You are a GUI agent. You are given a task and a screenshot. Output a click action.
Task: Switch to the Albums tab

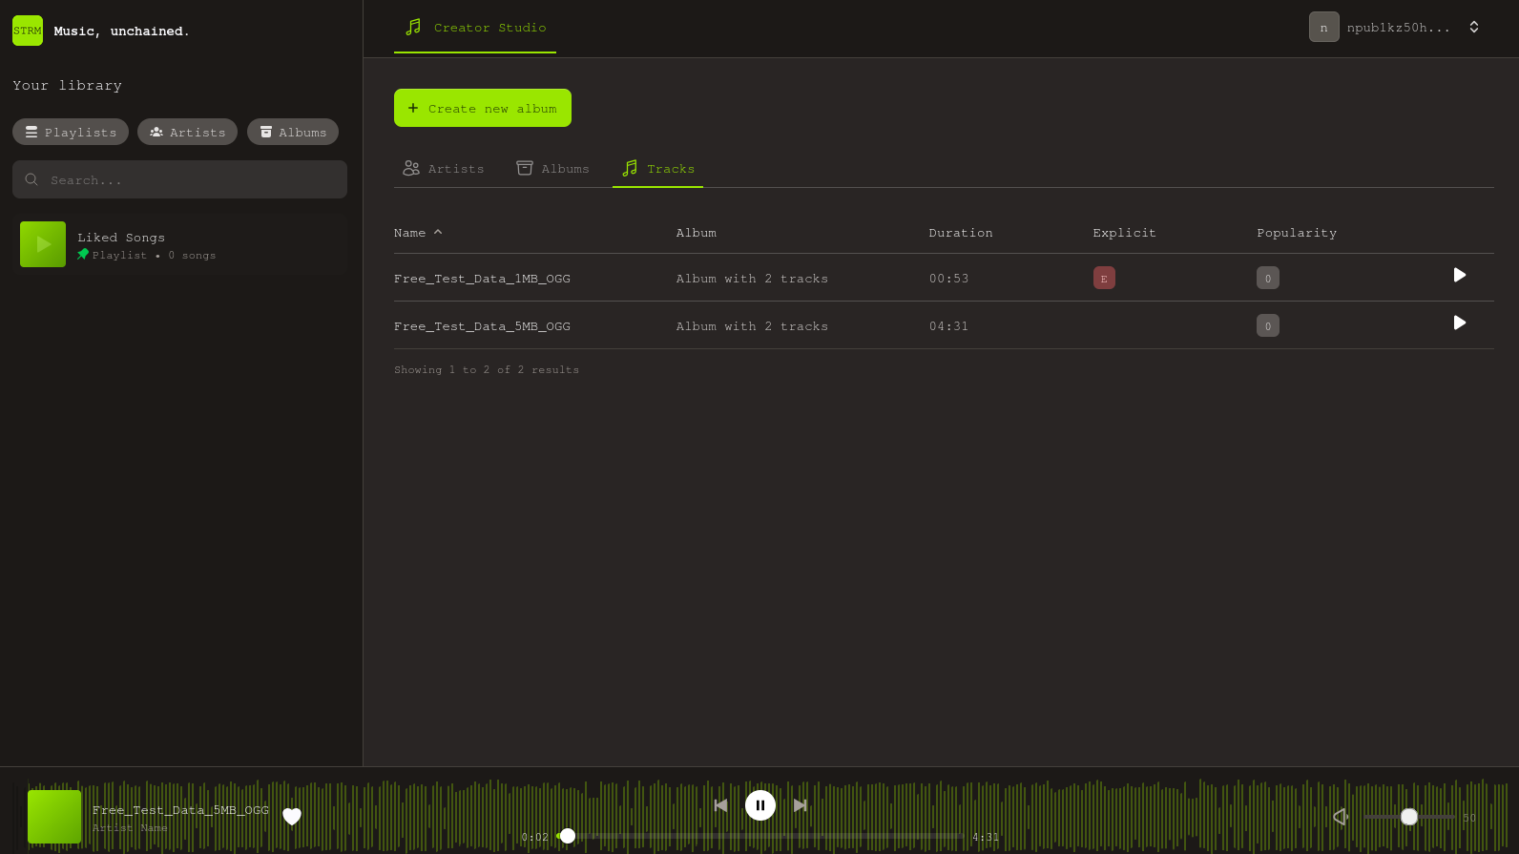pyautogui.click(x=553, y=169)
